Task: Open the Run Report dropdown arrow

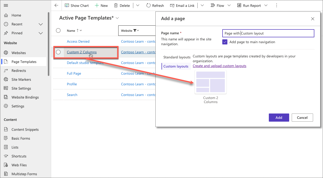Action: (x=266, y=5)
